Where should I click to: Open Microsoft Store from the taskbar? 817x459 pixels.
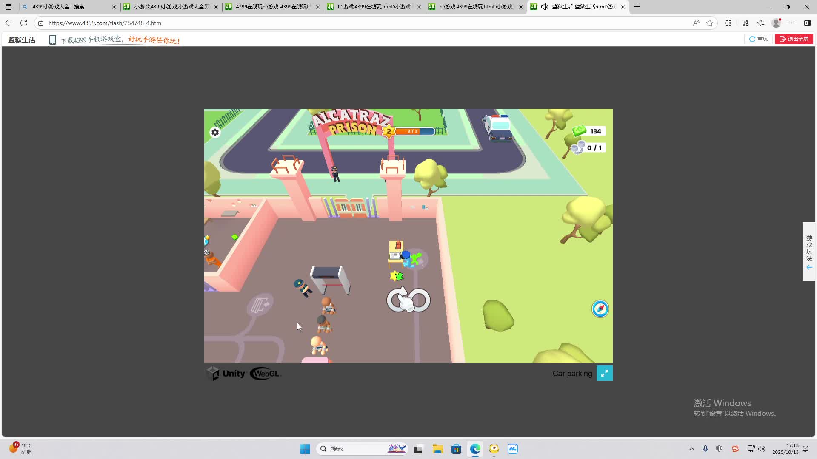click(456, 449)
